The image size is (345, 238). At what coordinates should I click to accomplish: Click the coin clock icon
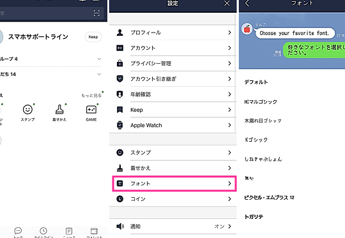click(x=119, y=199)
